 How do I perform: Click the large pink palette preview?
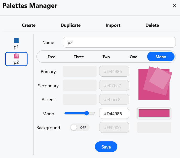(x=155, y=83)
